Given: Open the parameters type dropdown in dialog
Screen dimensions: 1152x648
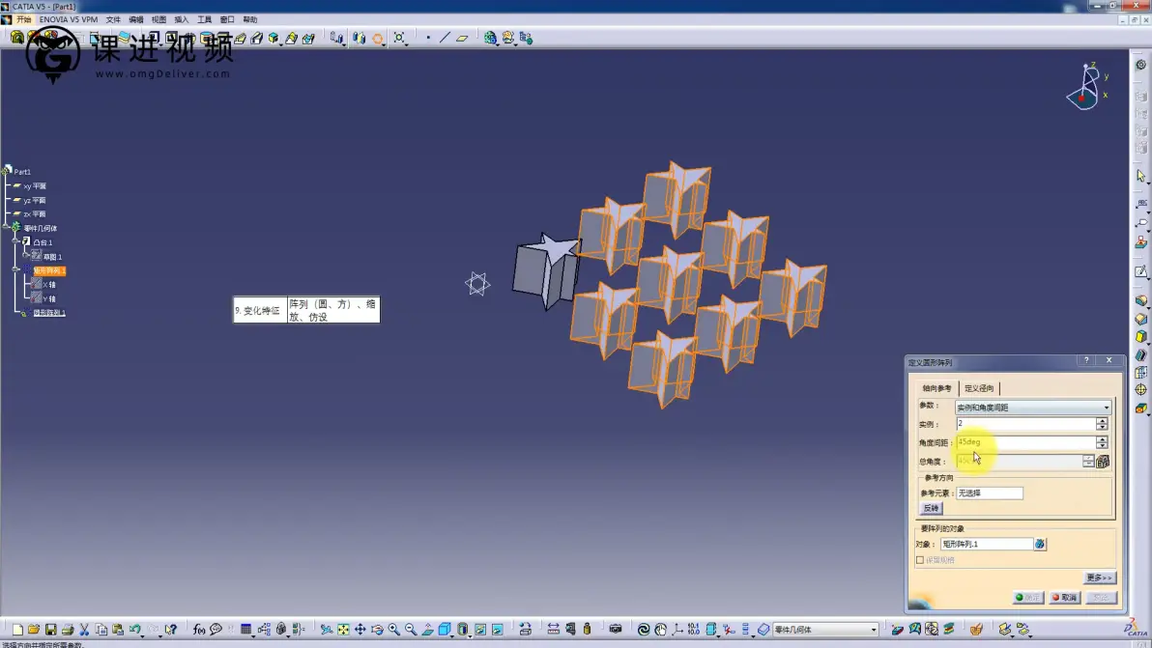Looking at the screenshot, I should [x=1033, y=408].
